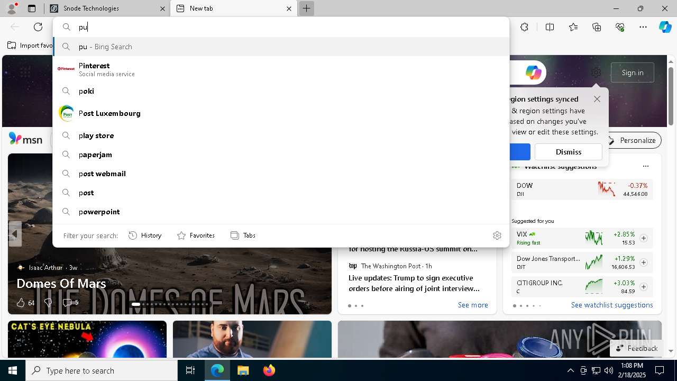Choose the Post Luxembourg suggestion
The height and width of the screenshot is (381, 677).
click(x=281, y=113)
